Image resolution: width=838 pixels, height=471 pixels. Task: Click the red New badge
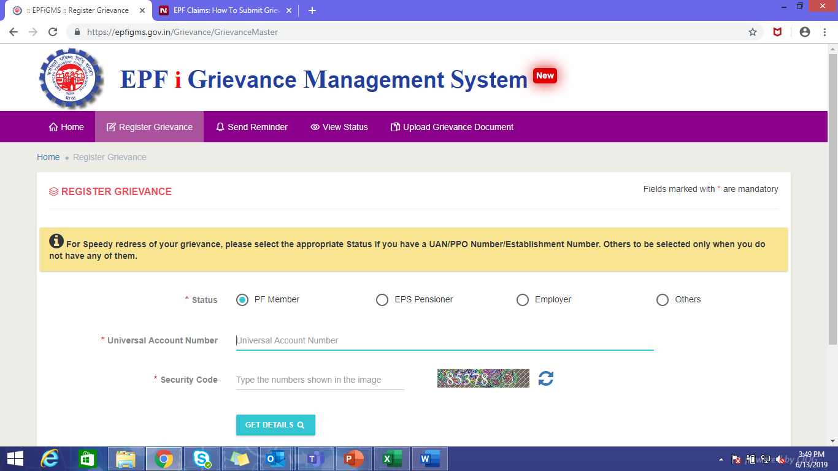coord(545,75)
